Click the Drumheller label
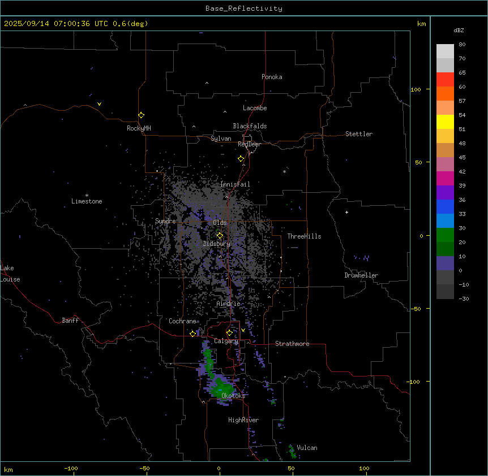Image resolution: width=488 pixels, height=476 pixels. point(361,275)
